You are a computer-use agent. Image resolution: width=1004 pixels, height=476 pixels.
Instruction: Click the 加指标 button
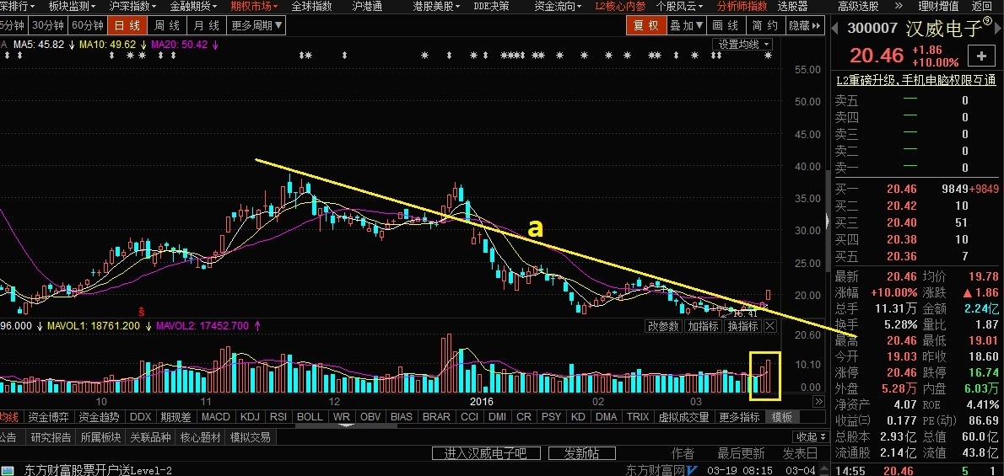pyautogui.click(x=703, y=326)
